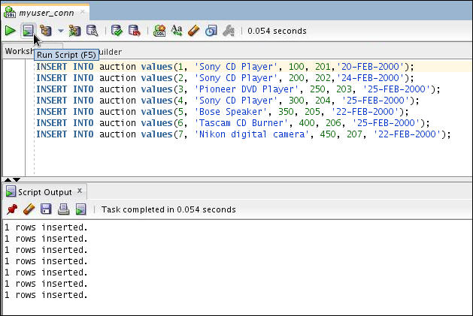Print the Script Output

tap(63, 209)
